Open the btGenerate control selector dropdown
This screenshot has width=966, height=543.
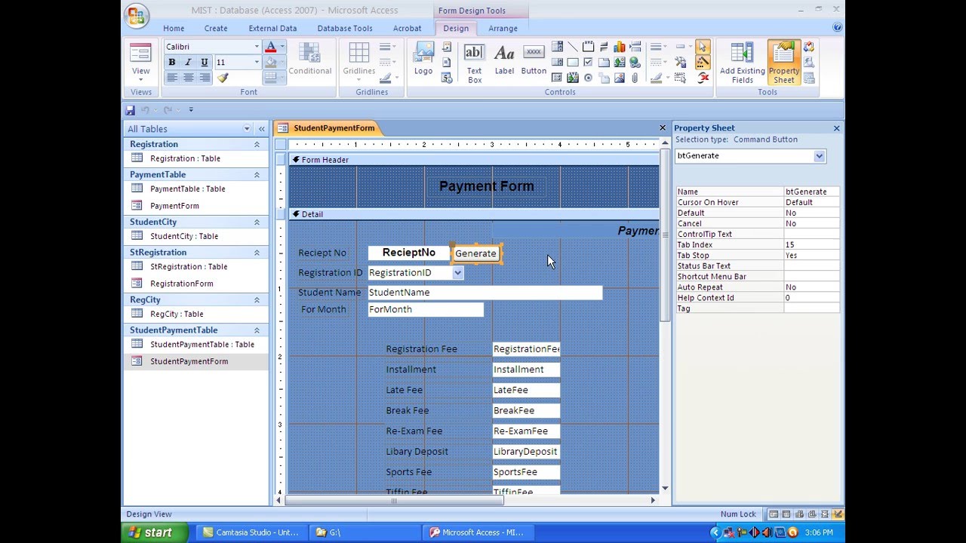coord(819,156)
